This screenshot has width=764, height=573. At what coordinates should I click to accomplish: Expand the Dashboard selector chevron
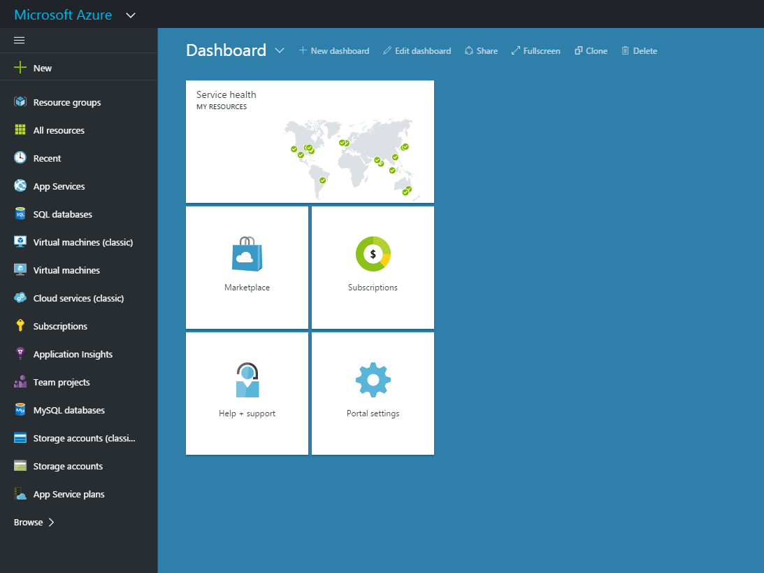point(279,50)
